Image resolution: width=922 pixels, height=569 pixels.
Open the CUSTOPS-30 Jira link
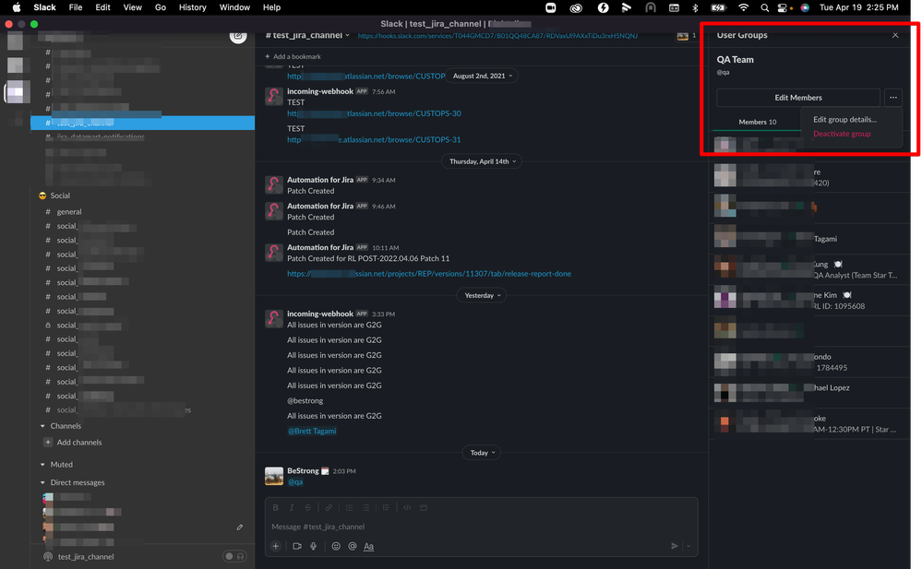[374, 113]
